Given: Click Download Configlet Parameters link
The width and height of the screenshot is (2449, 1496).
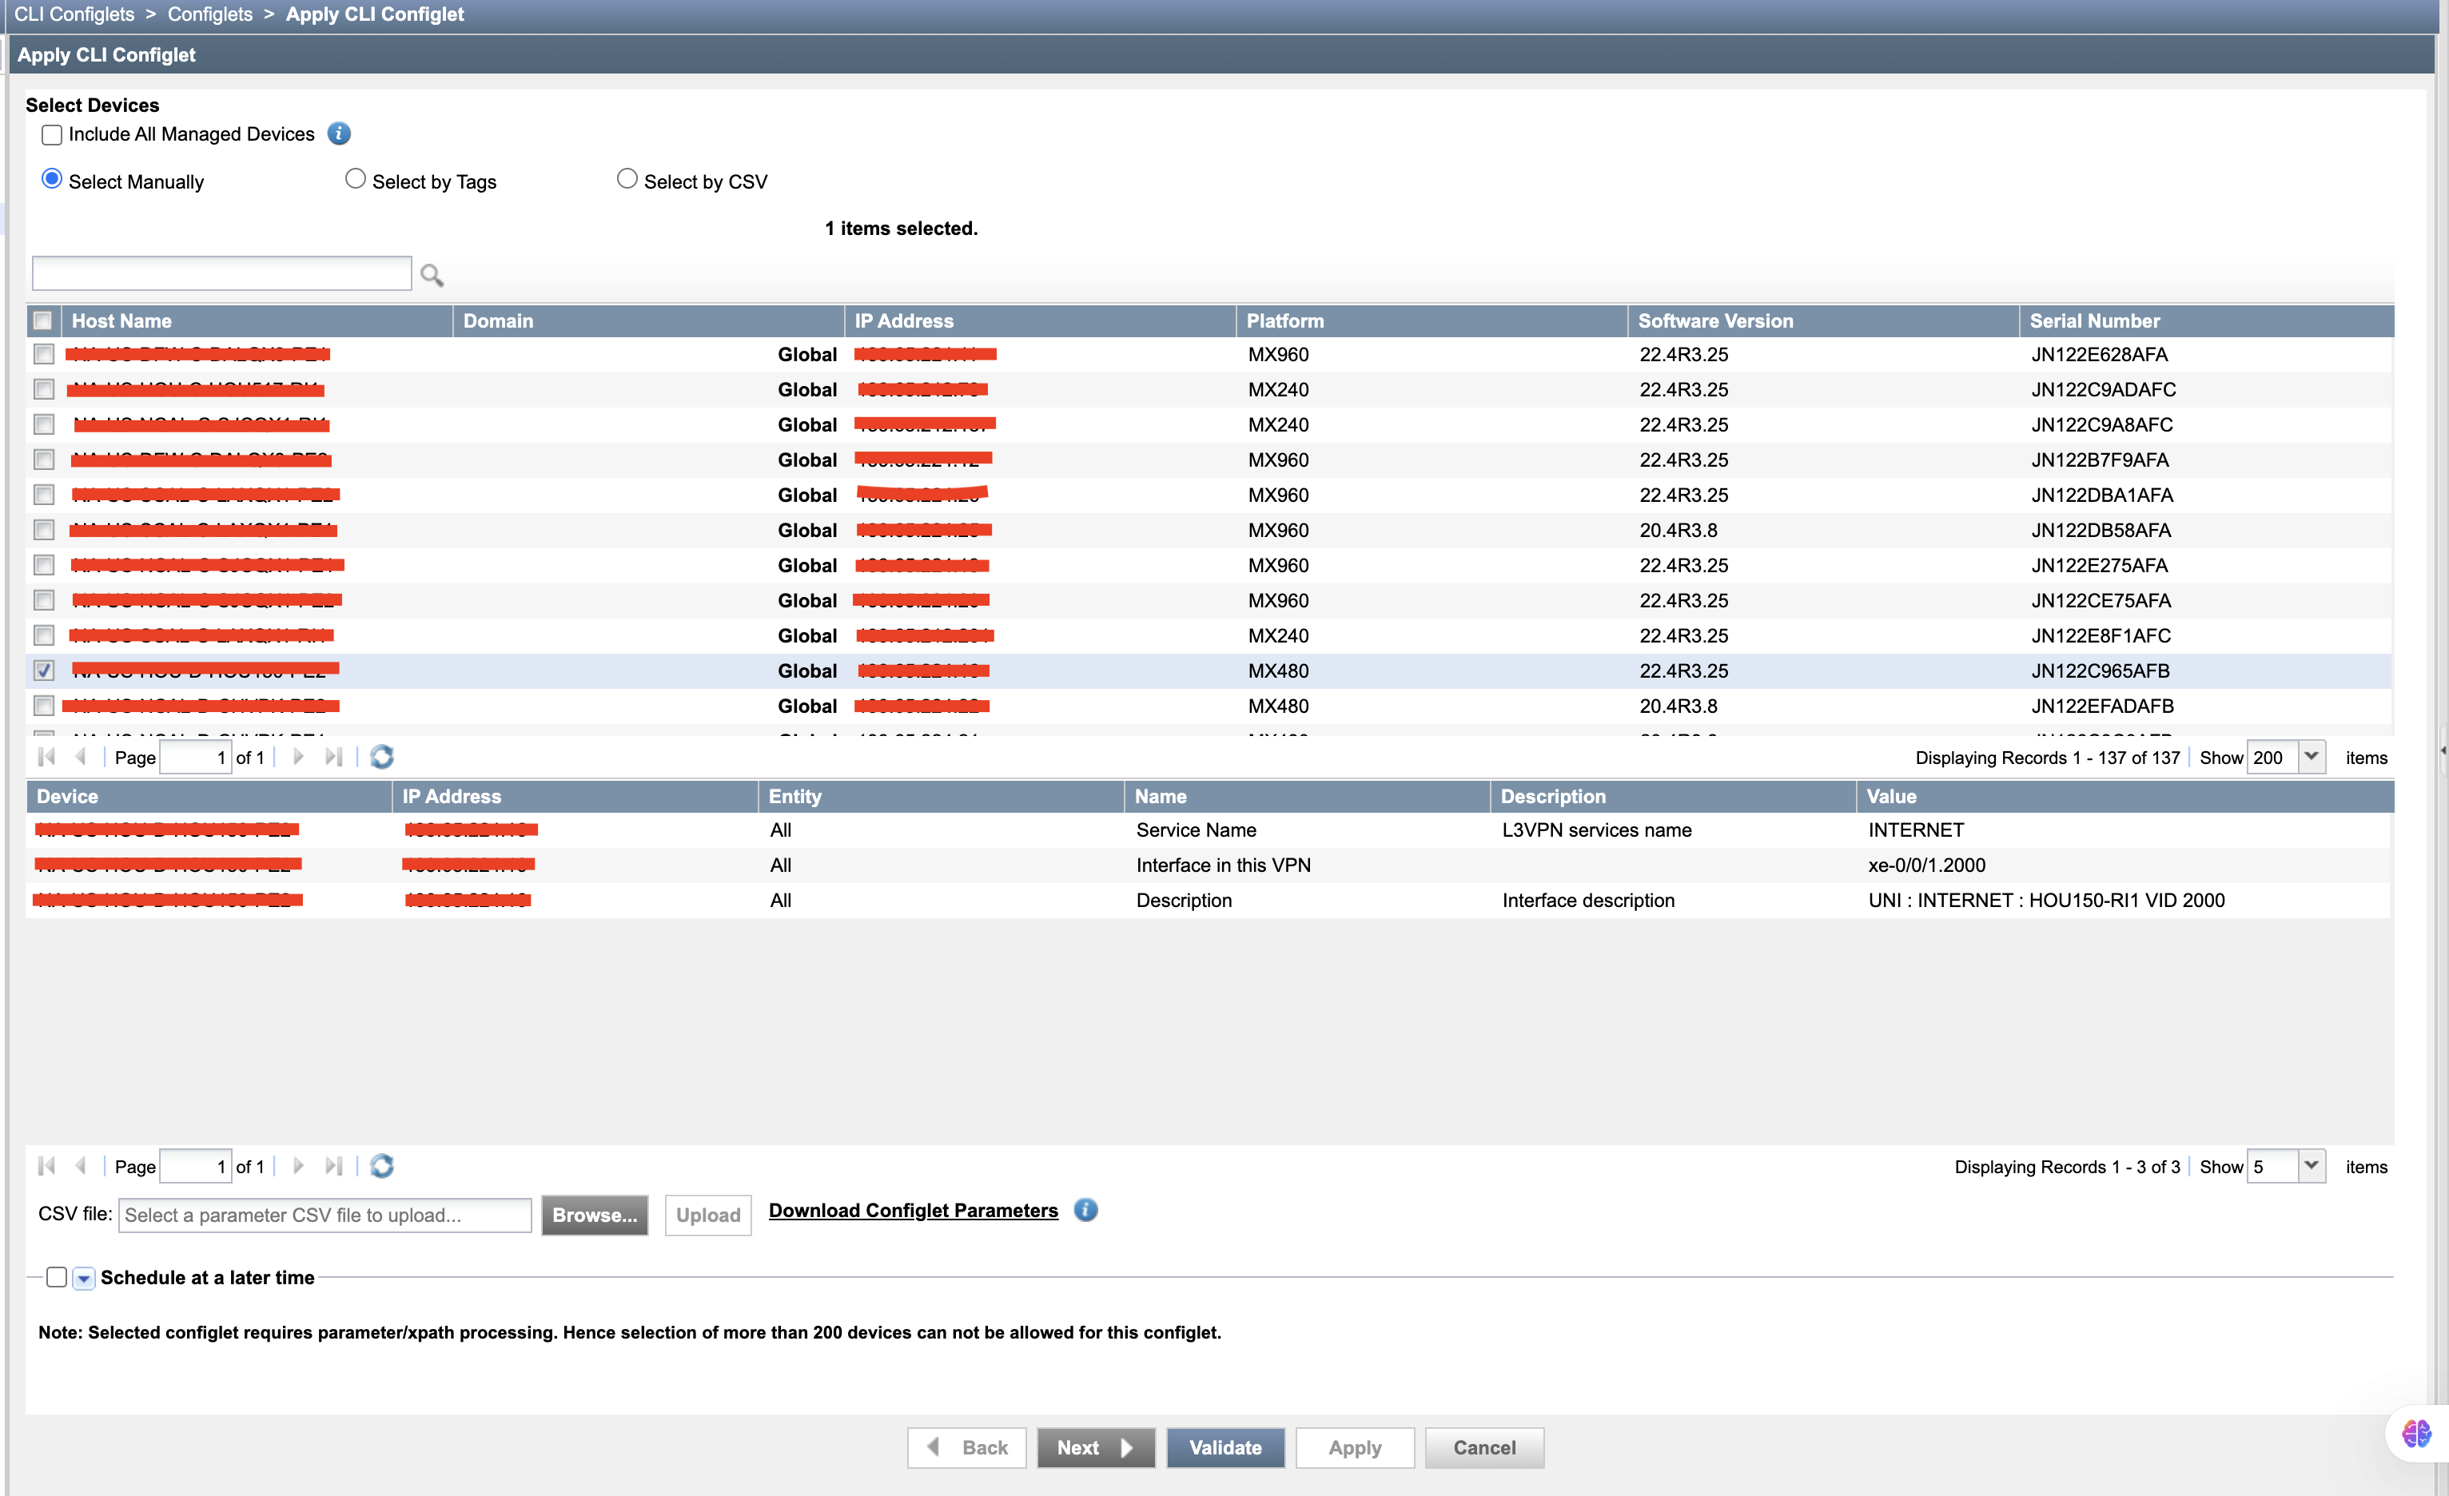Looking at the screenshot, I should click(x=914, y=1211).
